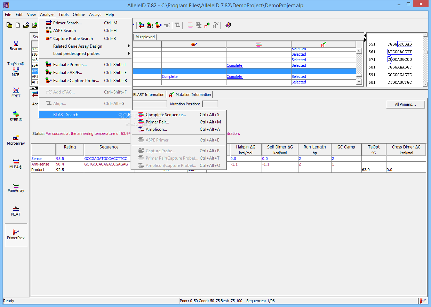Screen dimensions: 431x307
Task: Select the SYBR assay icon
Action: coord(16,116)
